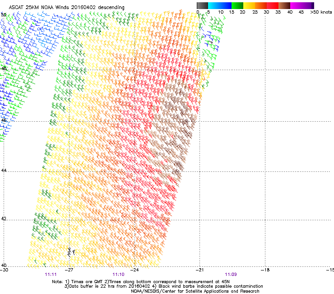
Task: Click the legend label "5"
Action: click(x=209, y=12)
